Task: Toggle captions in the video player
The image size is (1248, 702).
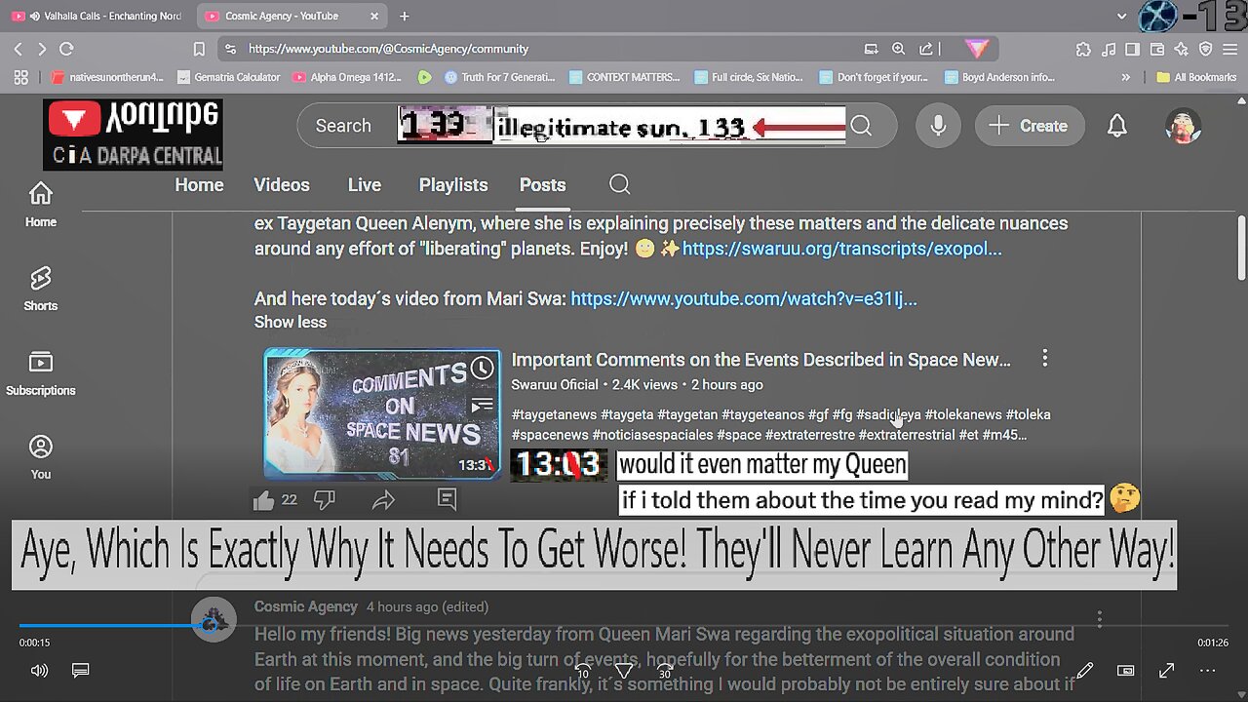Action: (81, 671)
